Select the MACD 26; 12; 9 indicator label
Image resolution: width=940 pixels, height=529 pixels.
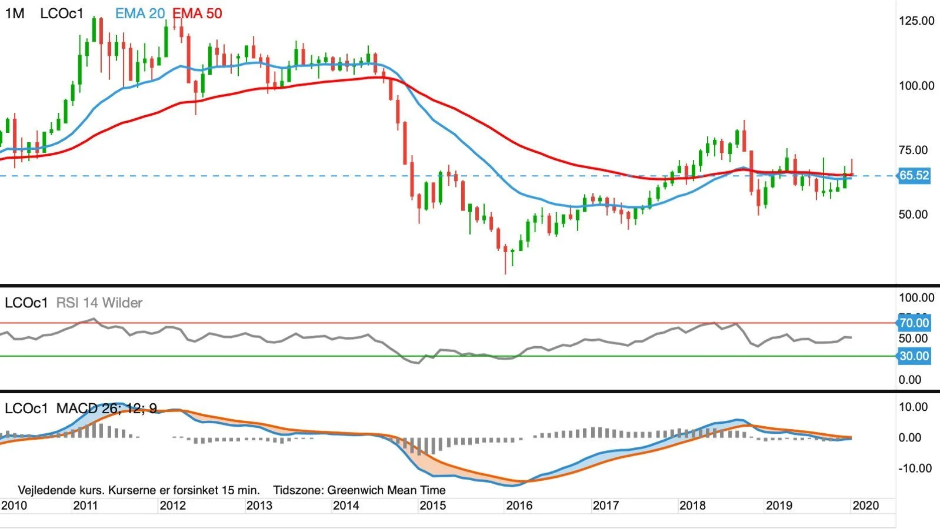coord(106,408)
